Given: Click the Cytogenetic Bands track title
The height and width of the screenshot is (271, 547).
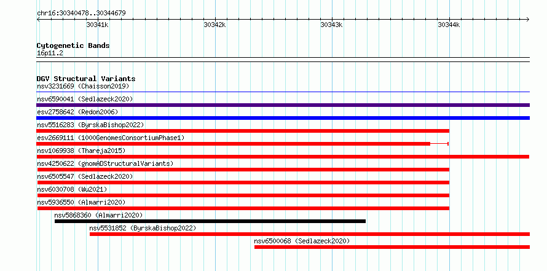Looking at the screenshot, I should [73, 45].
